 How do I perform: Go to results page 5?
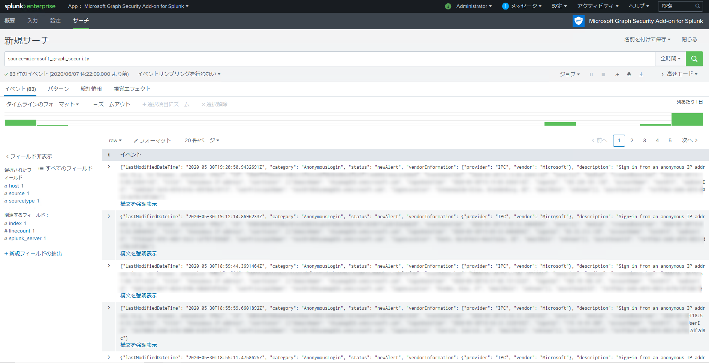[670, 141]
